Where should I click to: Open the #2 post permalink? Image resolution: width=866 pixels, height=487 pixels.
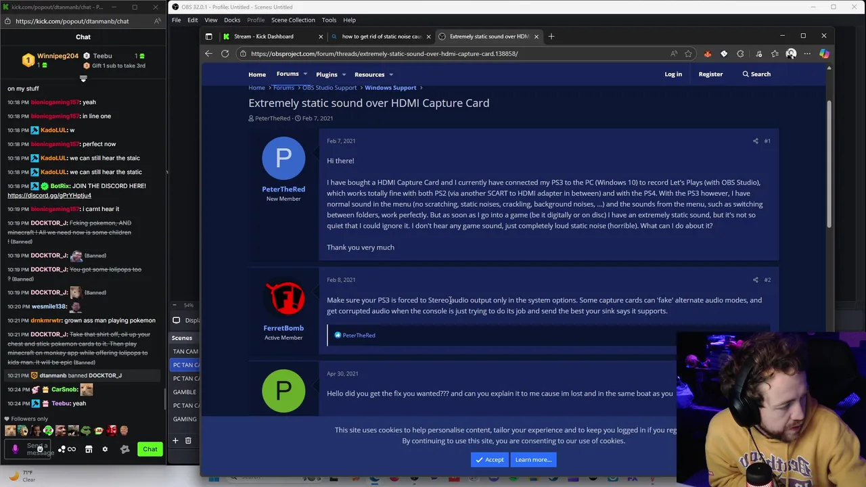(767, 279)
